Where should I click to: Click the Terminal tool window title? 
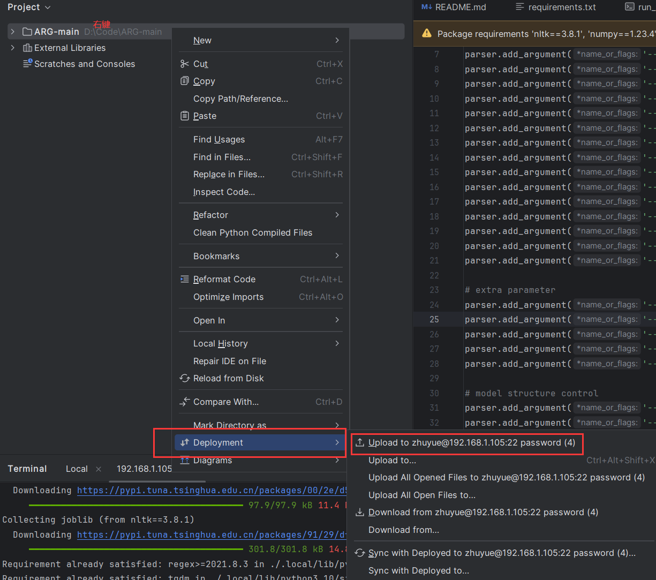(27, 469)
